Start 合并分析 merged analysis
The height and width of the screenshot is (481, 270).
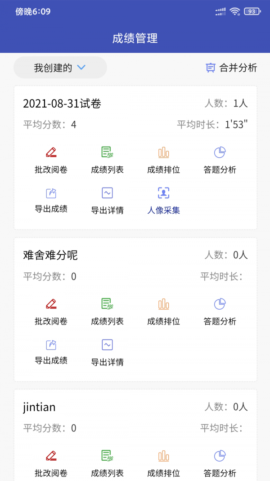click(x=231, y=68)
